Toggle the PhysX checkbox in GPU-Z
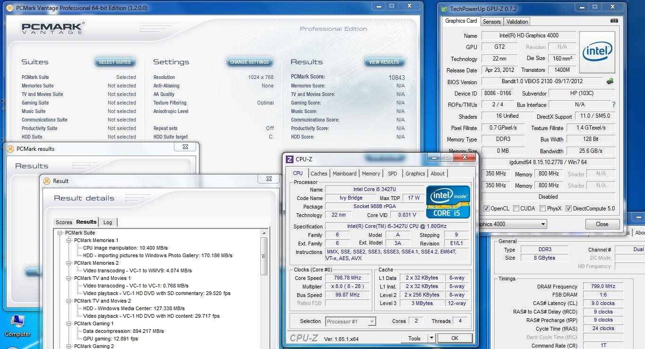 543,209
